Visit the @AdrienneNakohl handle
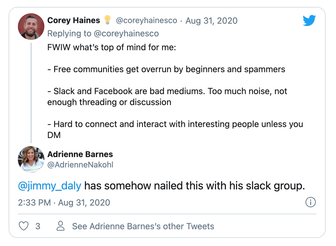The image size is (336, 246). [x=80, y=165]
